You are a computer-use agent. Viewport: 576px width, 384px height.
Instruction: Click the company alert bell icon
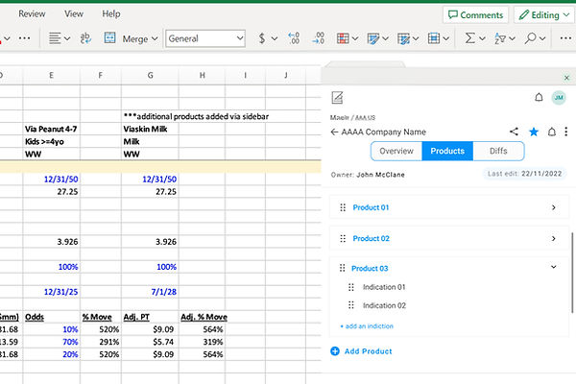pyautogui.click(x=551, y=132)
